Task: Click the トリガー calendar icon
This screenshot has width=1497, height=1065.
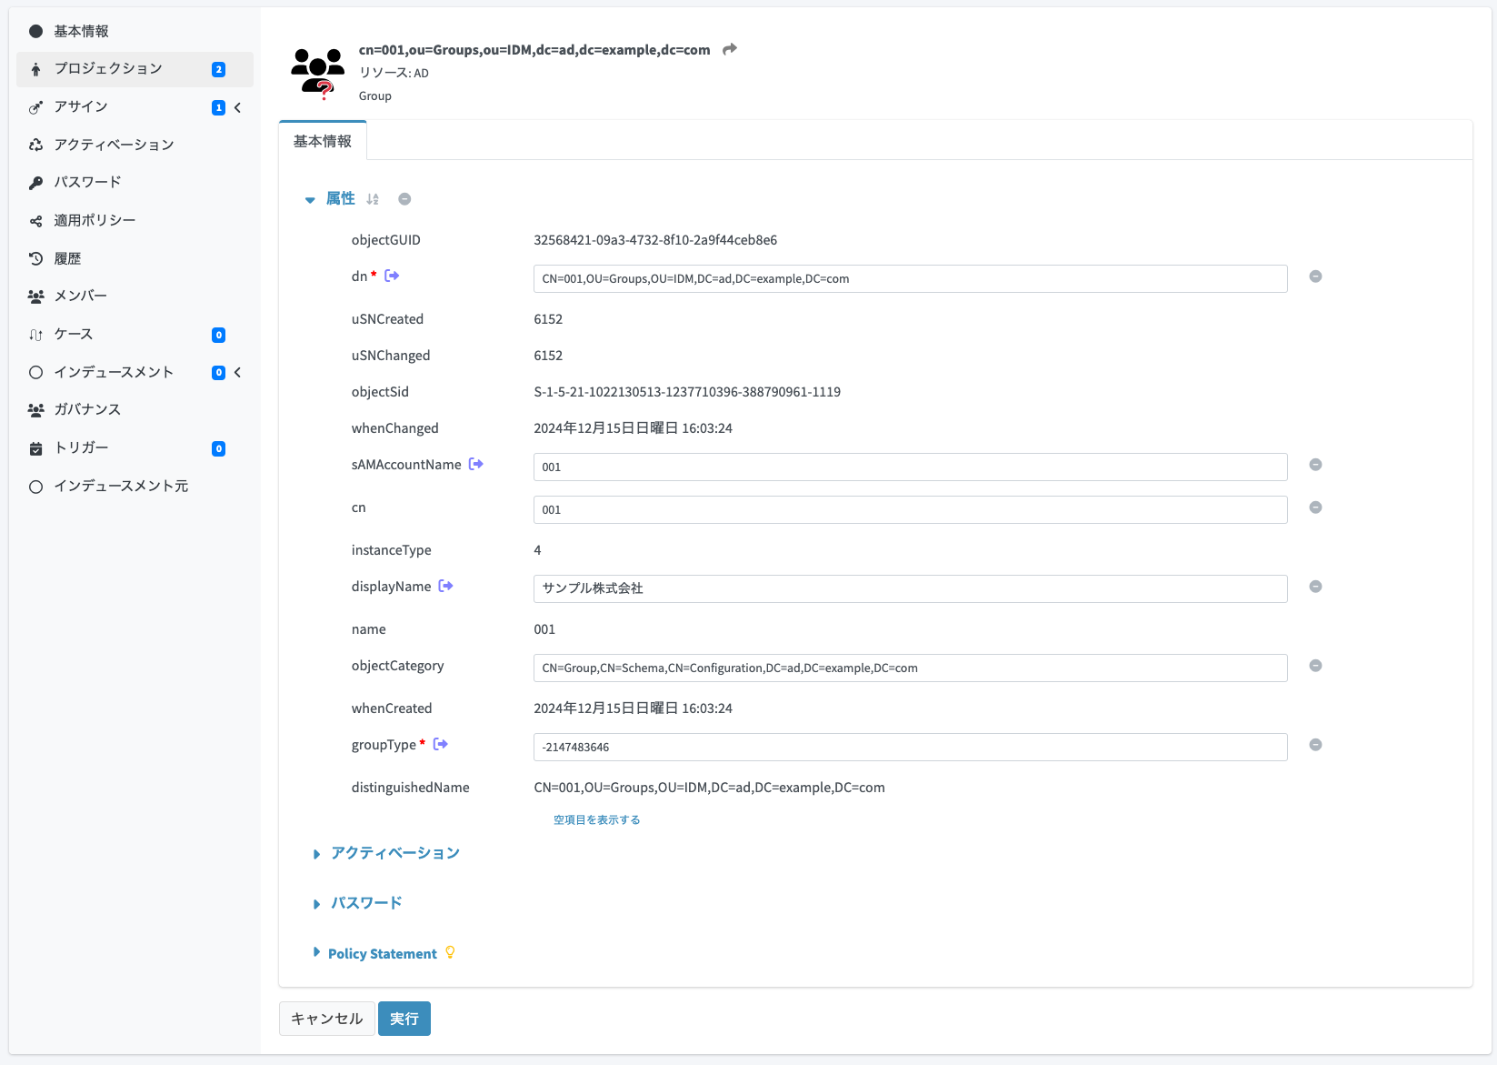Action: tap(35, 448)
